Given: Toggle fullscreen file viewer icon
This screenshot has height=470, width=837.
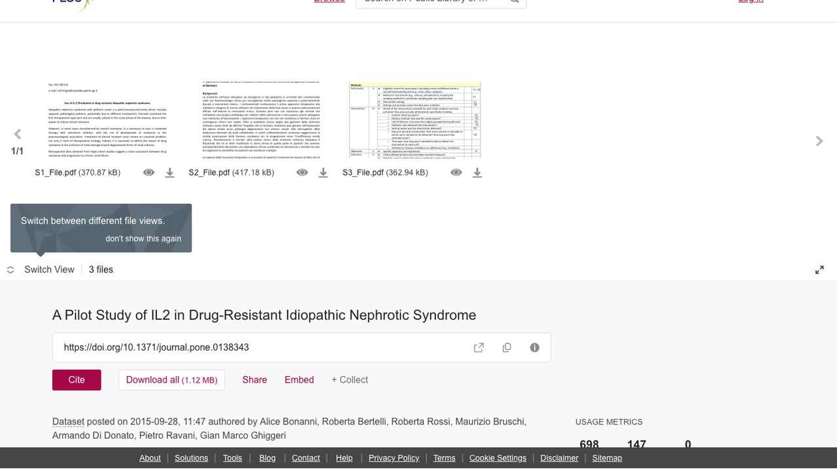Looking at the screenshot, I should [x=819, y=270].
